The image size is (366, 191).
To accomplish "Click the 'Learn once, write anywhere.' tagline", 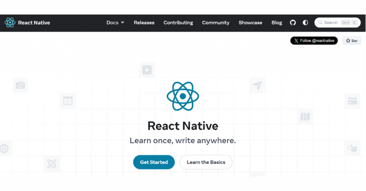I will [183, 140].
